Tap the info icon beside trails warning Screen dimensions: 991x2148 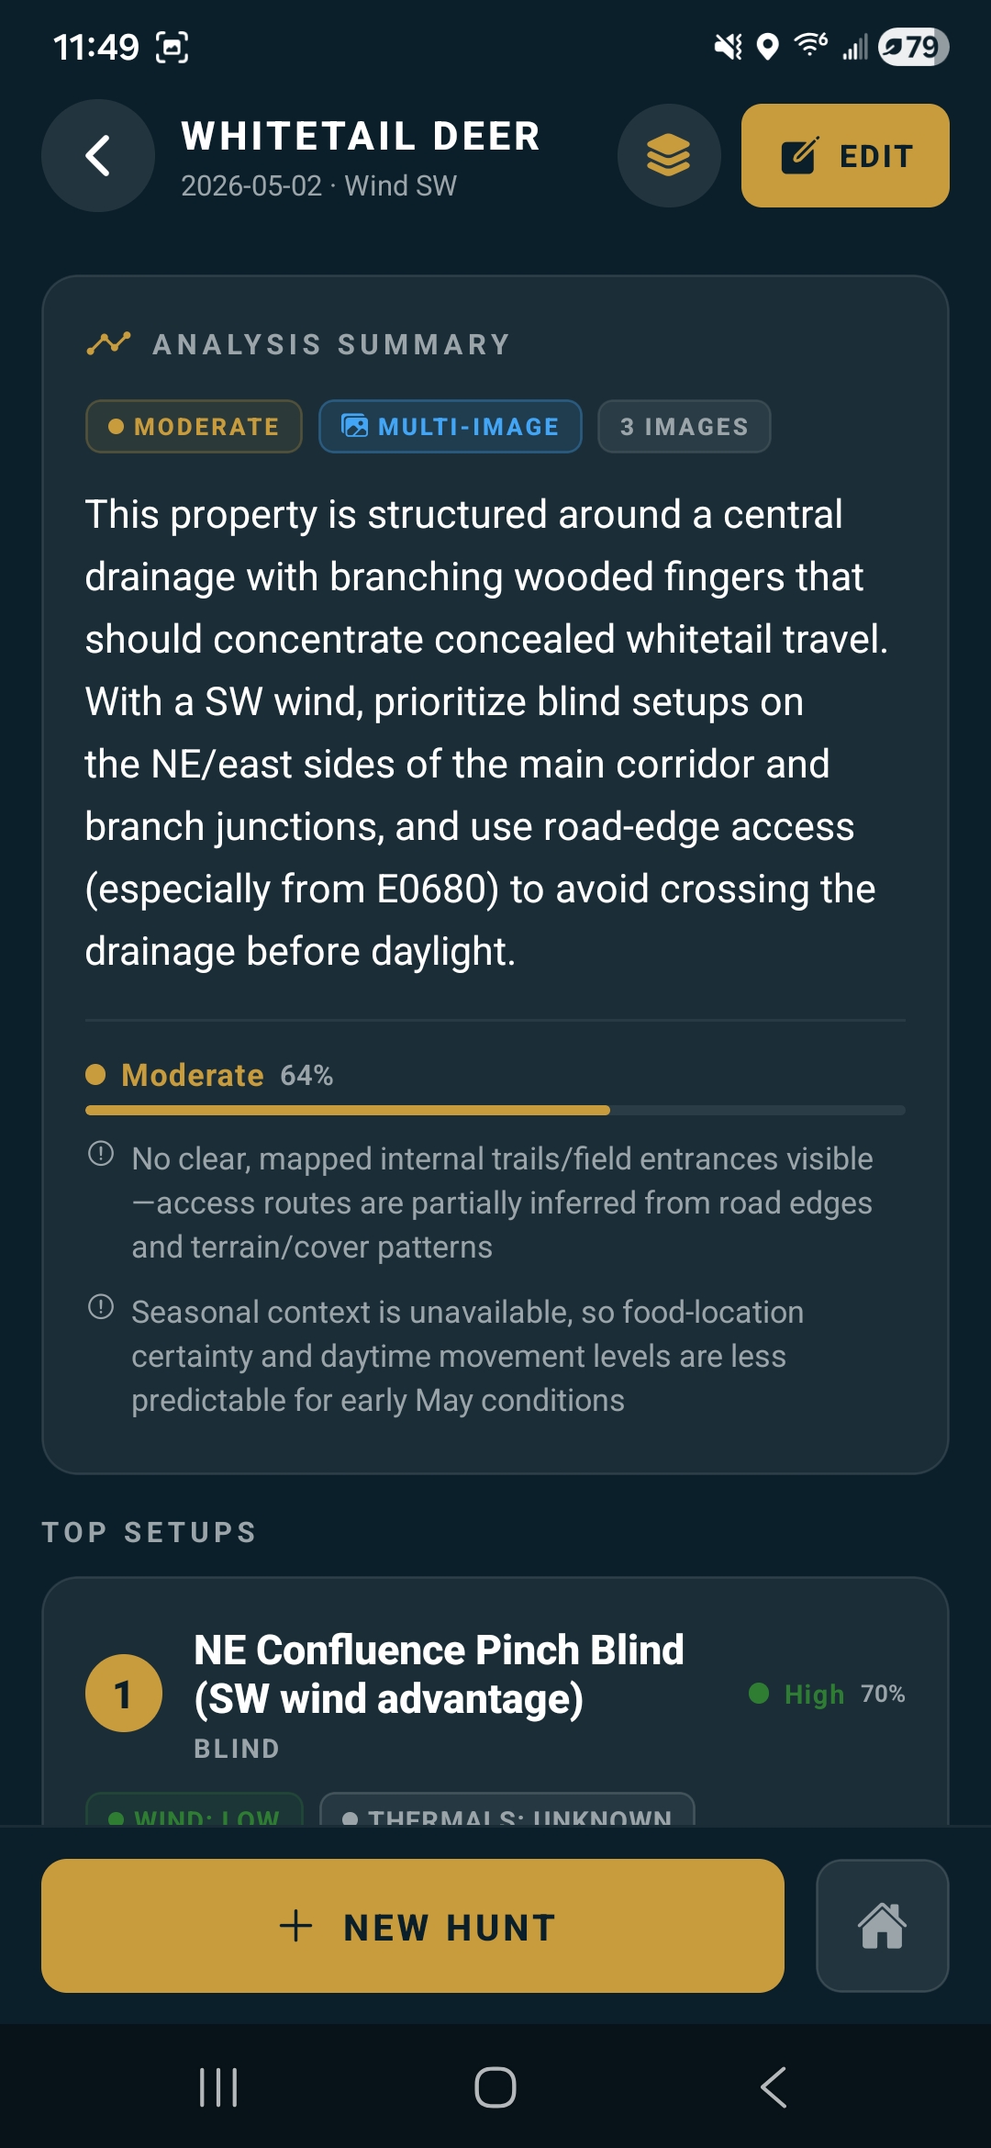[101, 1154]
